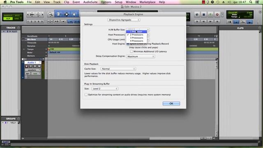263x148 pixels.
Task: Toggle input monitoring on Audio 1
Action: tap(31, 66)
